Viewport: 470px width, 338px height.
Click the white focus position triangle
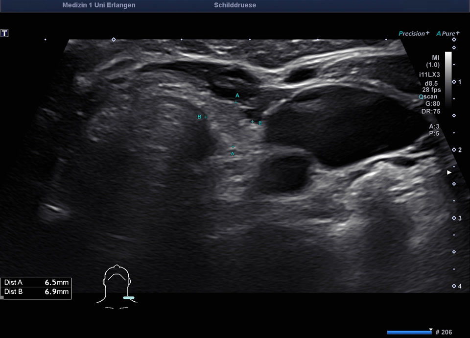tap(449, 173)
